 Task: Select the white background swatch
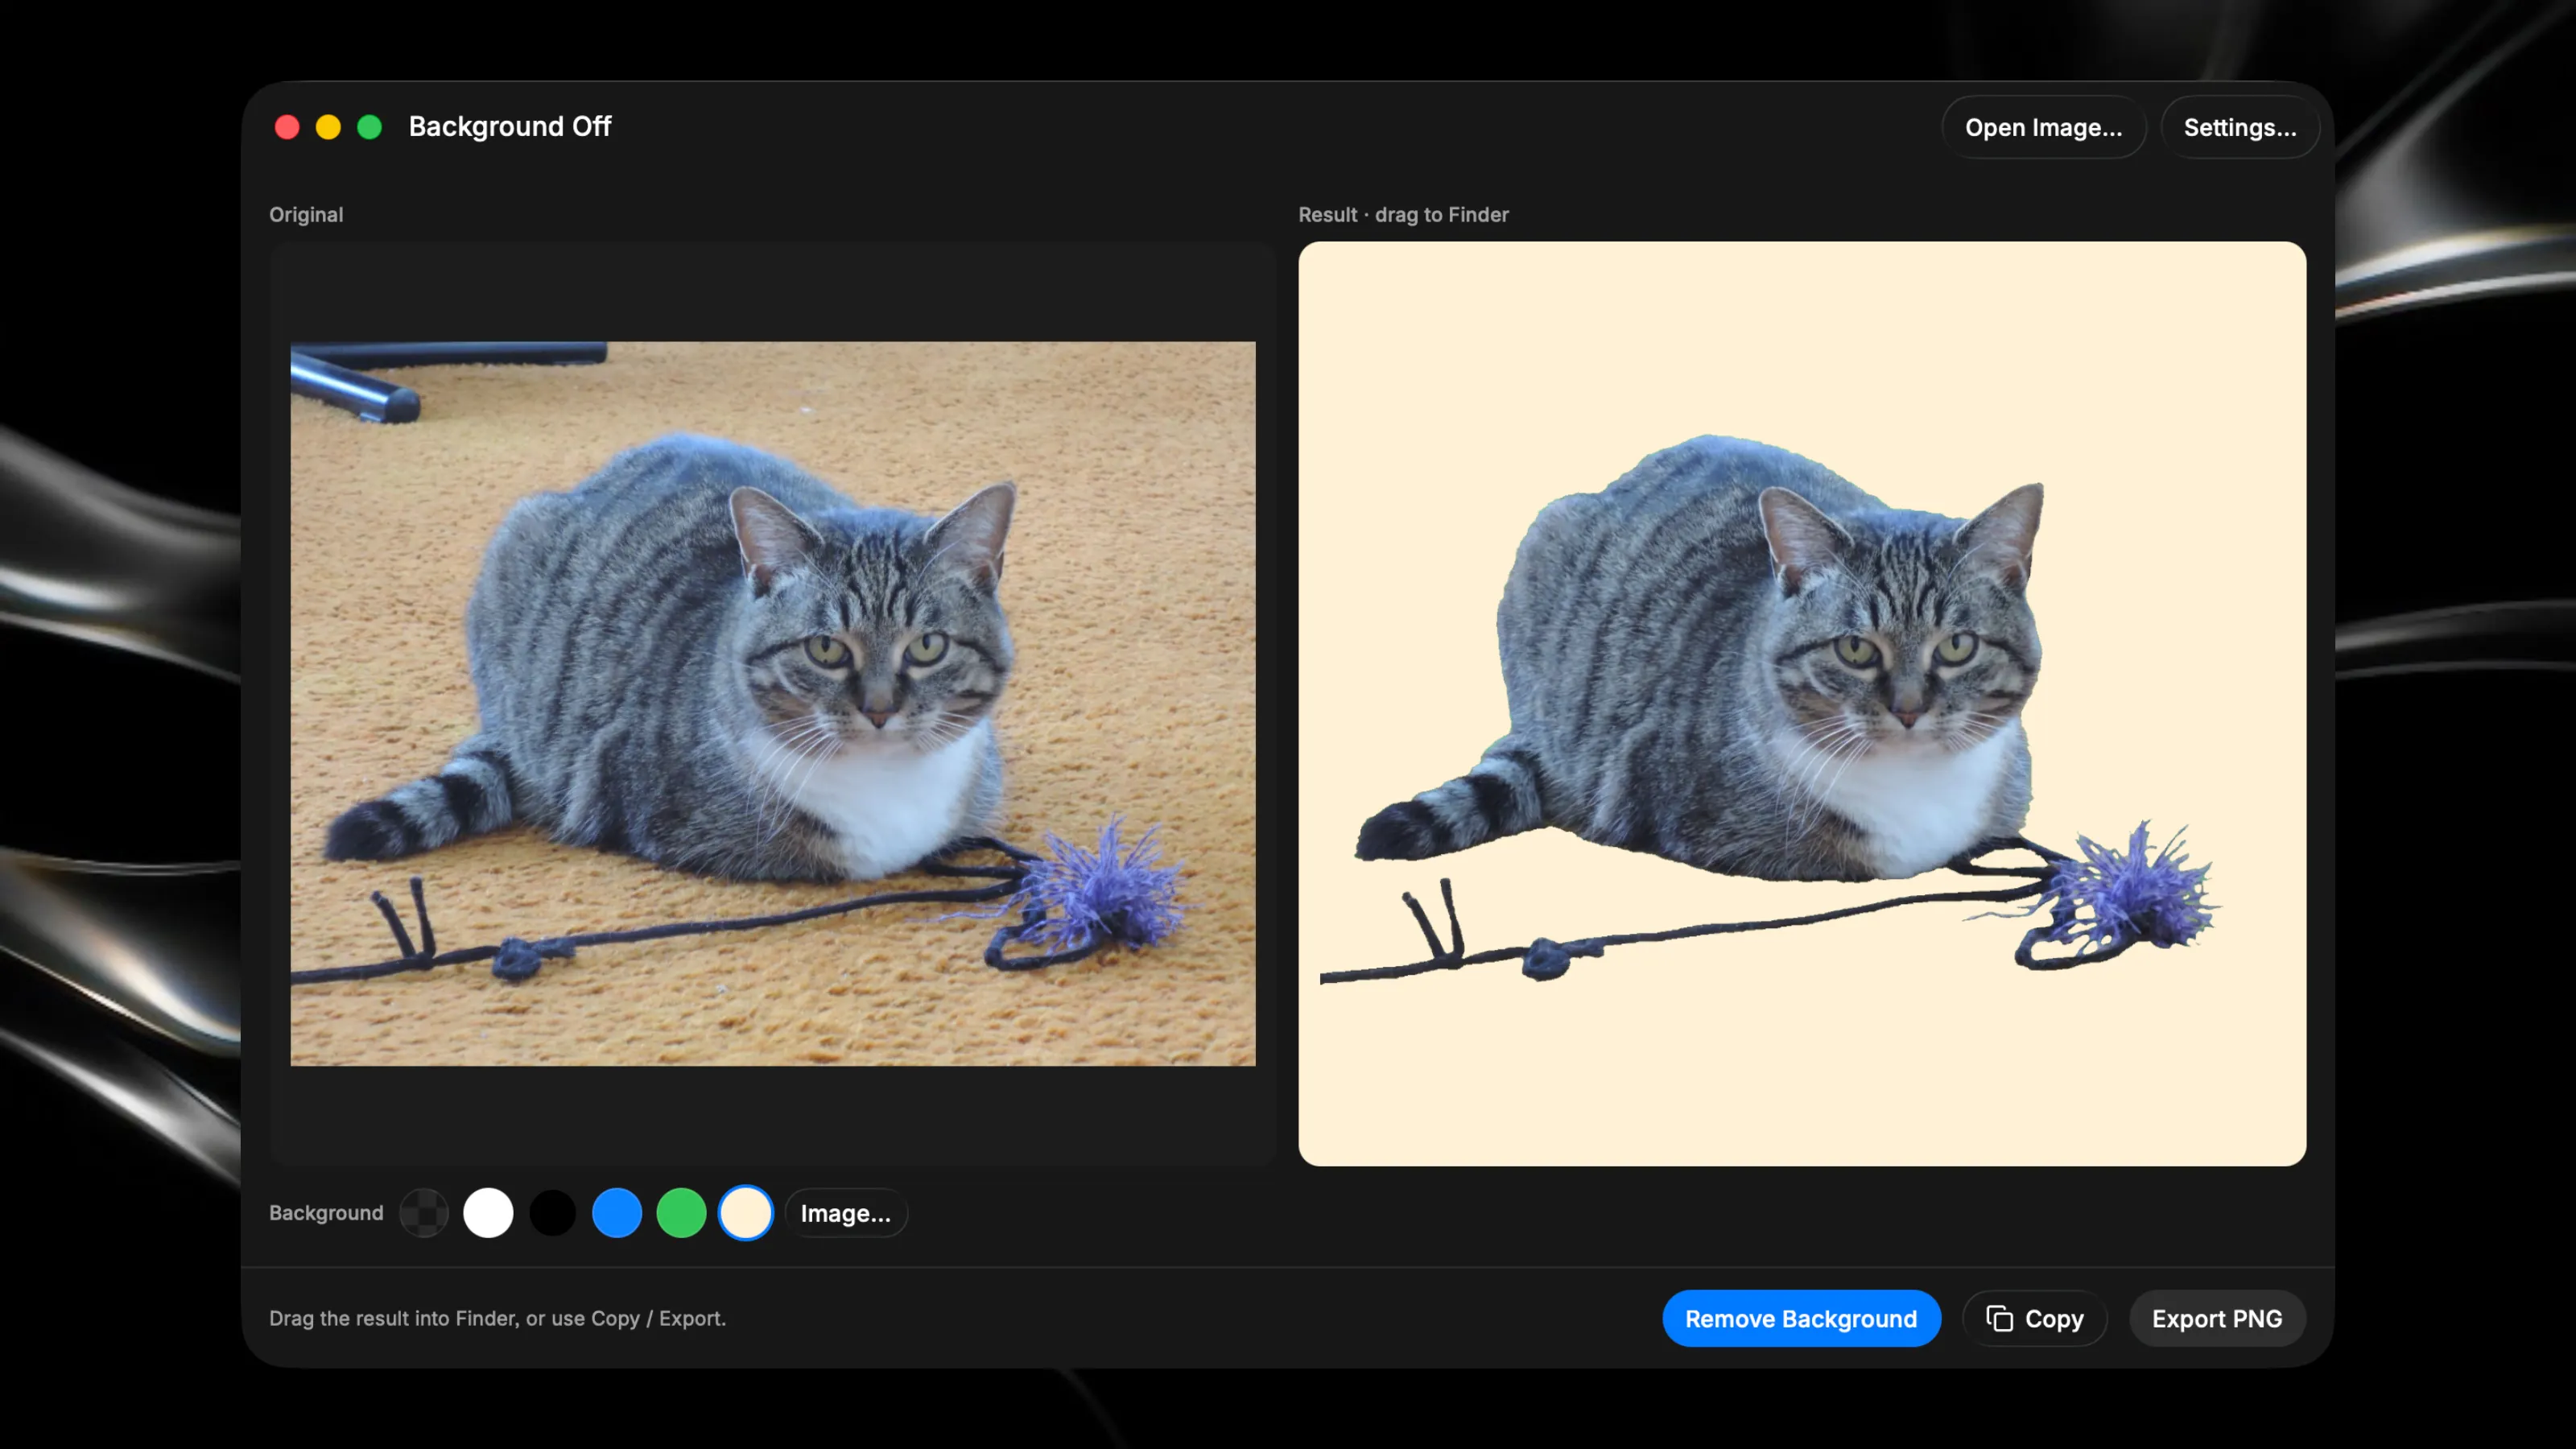(488, 1213)
